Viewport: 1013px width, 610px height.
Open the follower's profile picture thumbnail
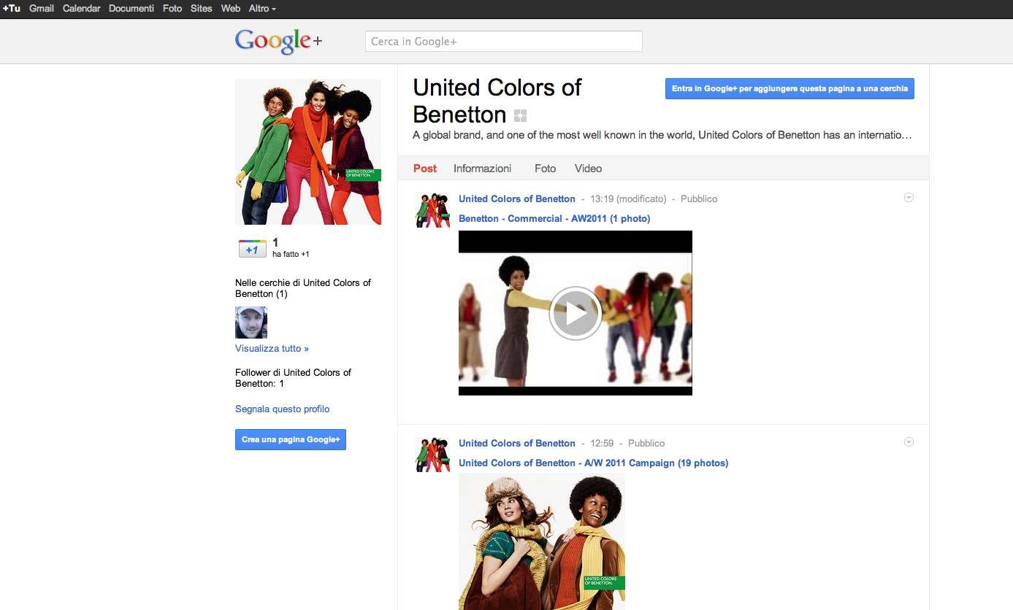point(251,322)
